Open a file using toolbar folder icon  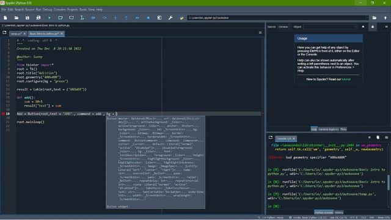(x=16, y=18)
